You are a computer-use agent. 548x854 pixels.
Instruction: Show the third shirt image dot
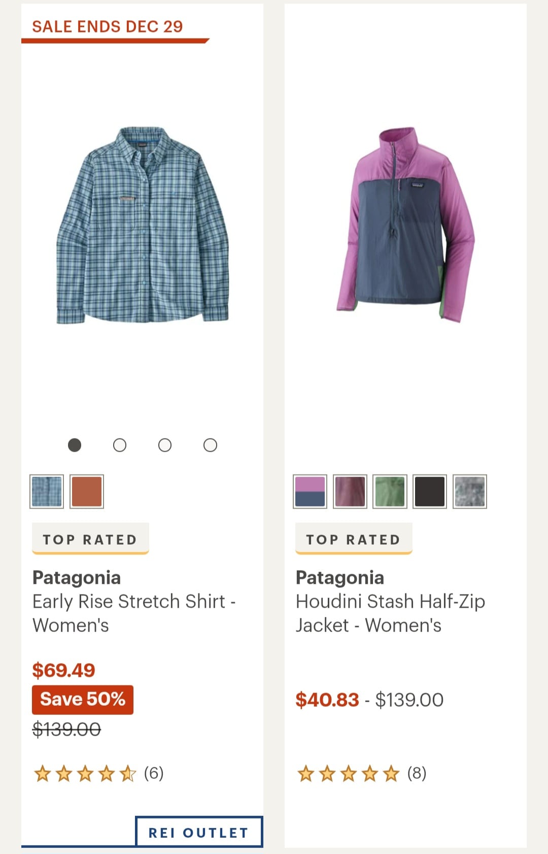[165, 445]
